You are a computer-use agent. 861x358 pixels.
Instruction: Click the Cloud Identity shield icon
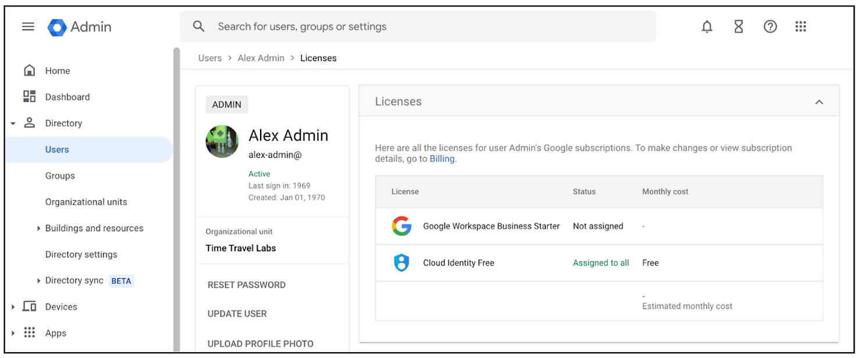(401, 263)
